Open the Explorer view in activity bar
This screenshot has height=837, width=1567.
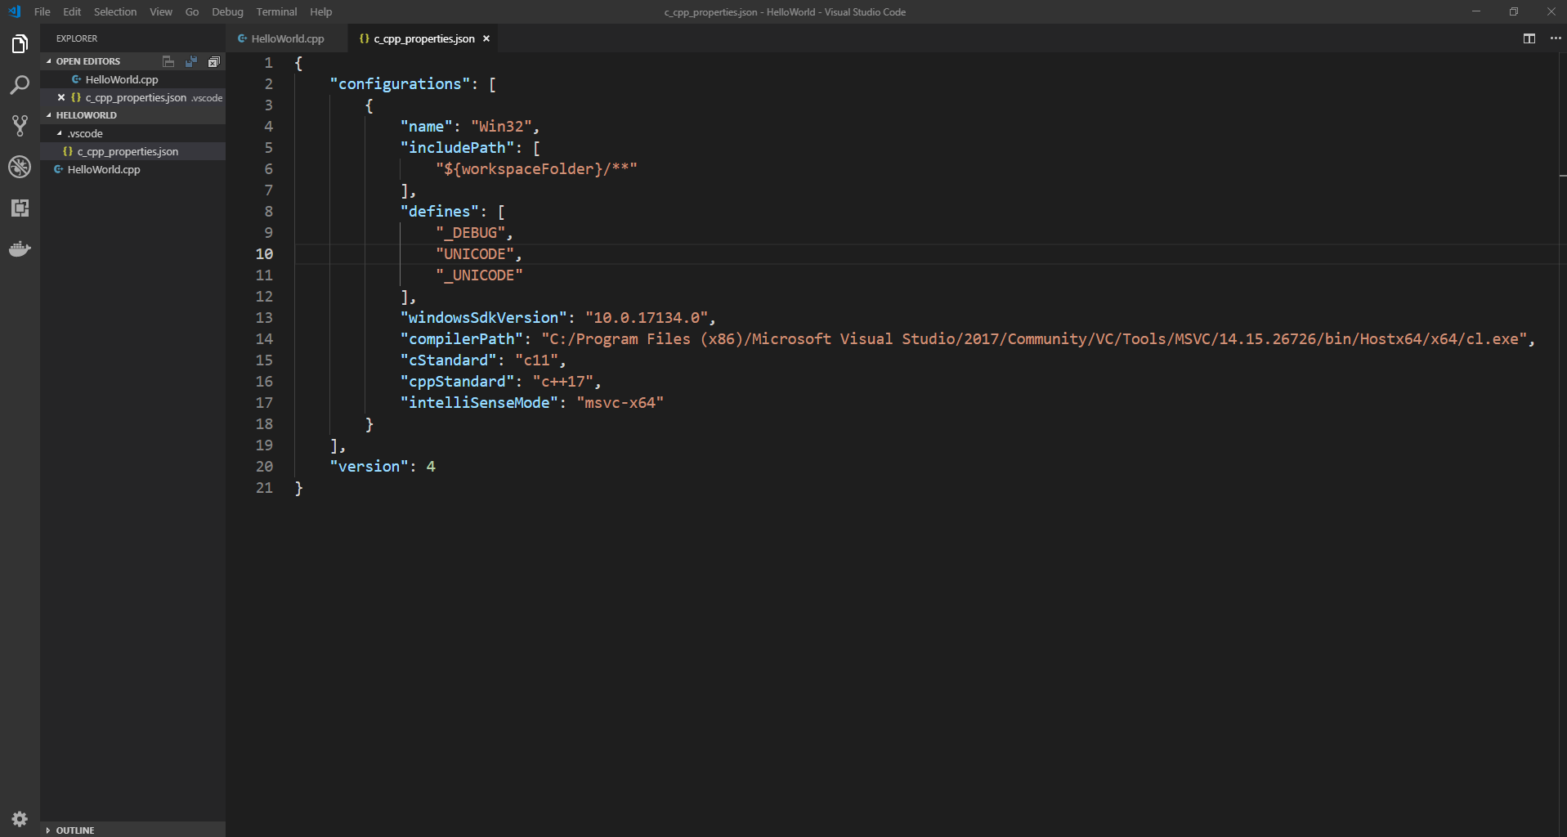tap(20, 44)
